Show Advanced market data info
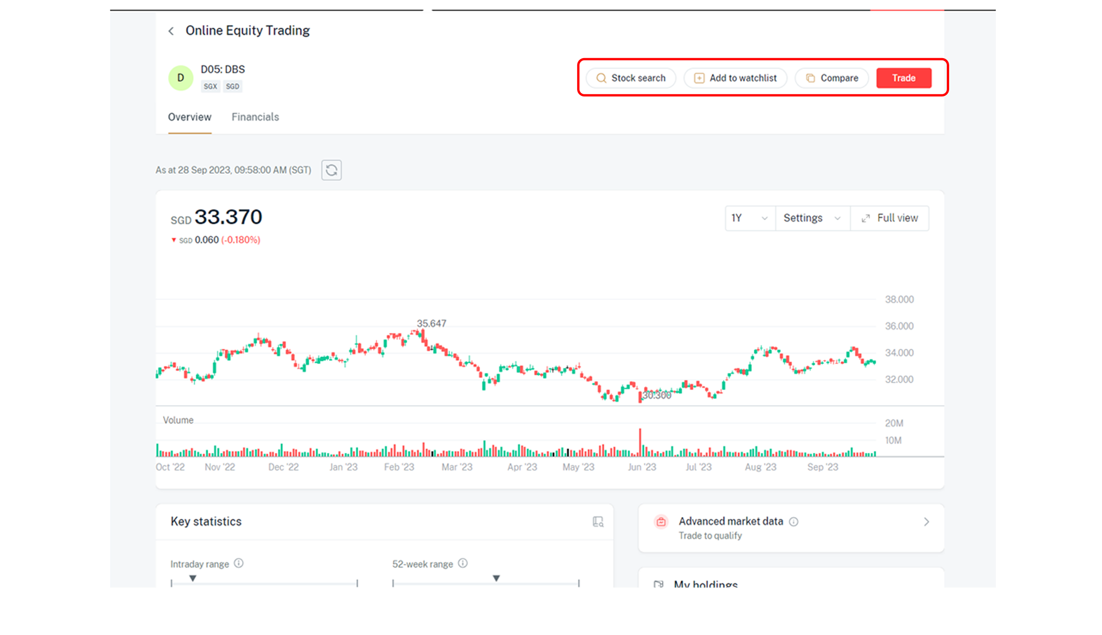Screen dimensions: 1102x635 point(793,522)
